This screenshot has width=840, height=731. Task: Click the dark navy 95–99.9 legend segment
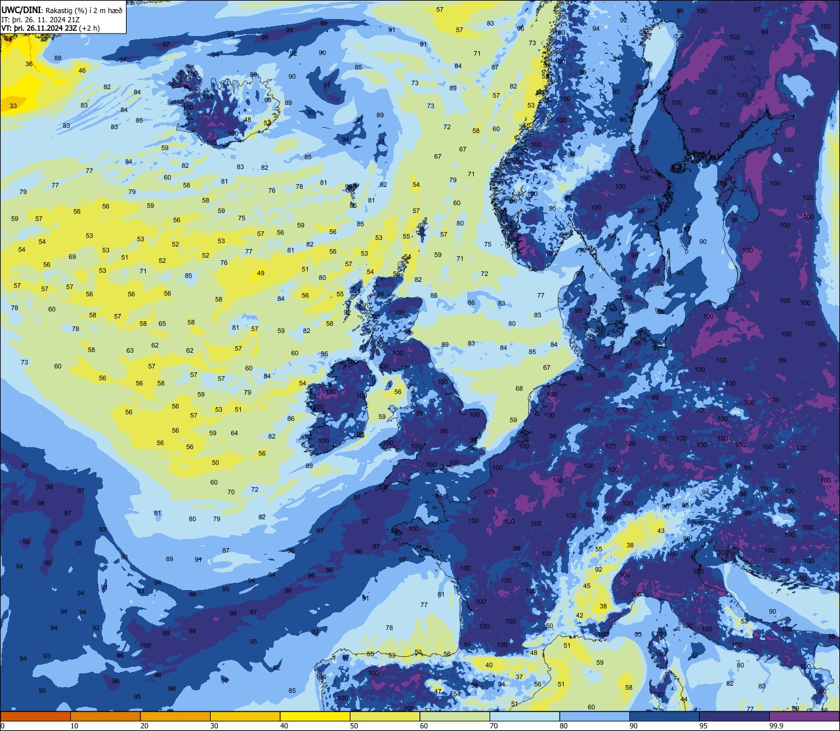pyautogui.click(x=734, y=716)
